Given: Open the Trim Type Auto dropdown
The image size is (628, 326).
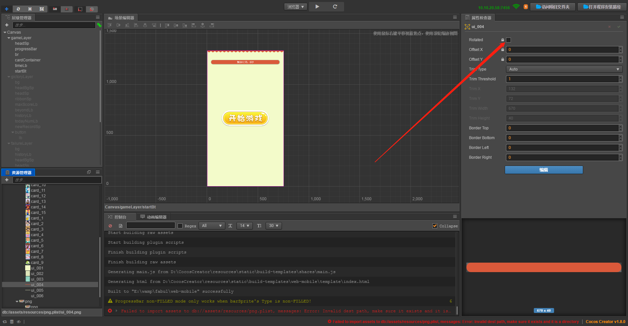Looking at the screenshot, I should point(564,69).
